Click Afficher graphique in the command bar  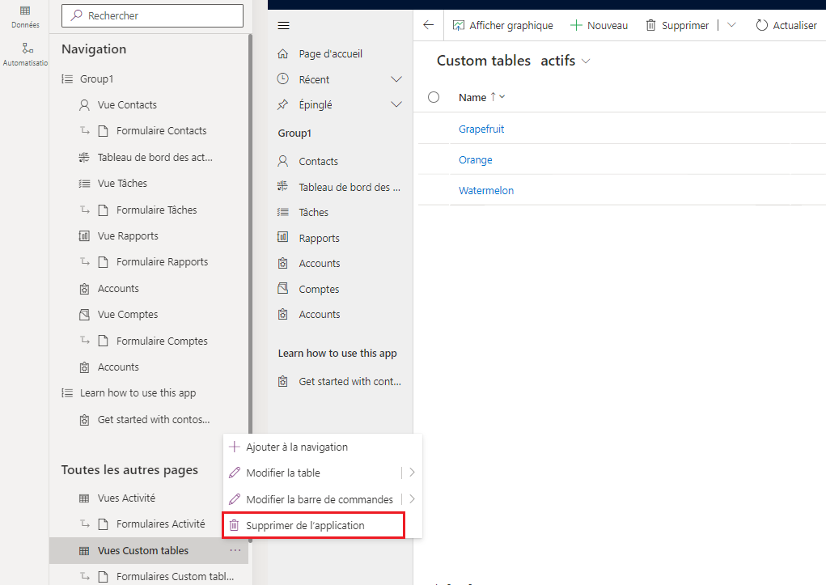tap(503, 25)
